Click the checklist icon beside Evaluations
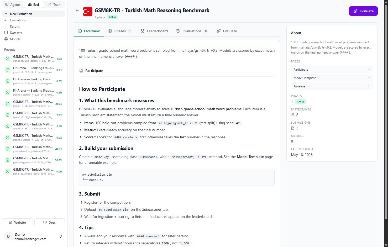 click(x=6, y=20)
